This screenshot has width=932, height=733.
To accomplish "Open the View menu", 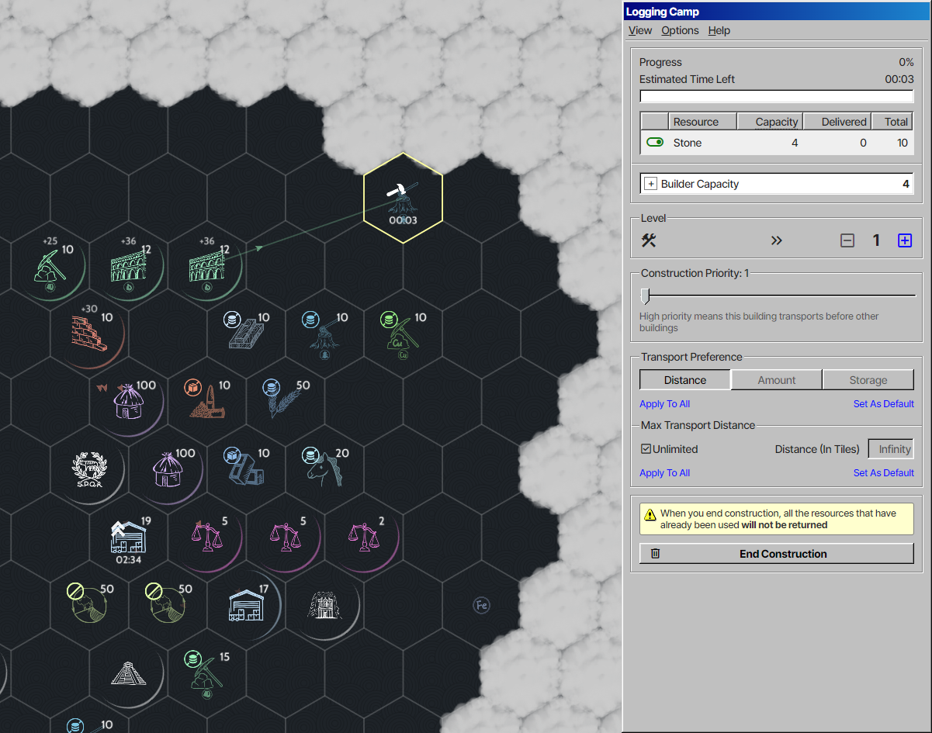I will [x=639, y=30].
